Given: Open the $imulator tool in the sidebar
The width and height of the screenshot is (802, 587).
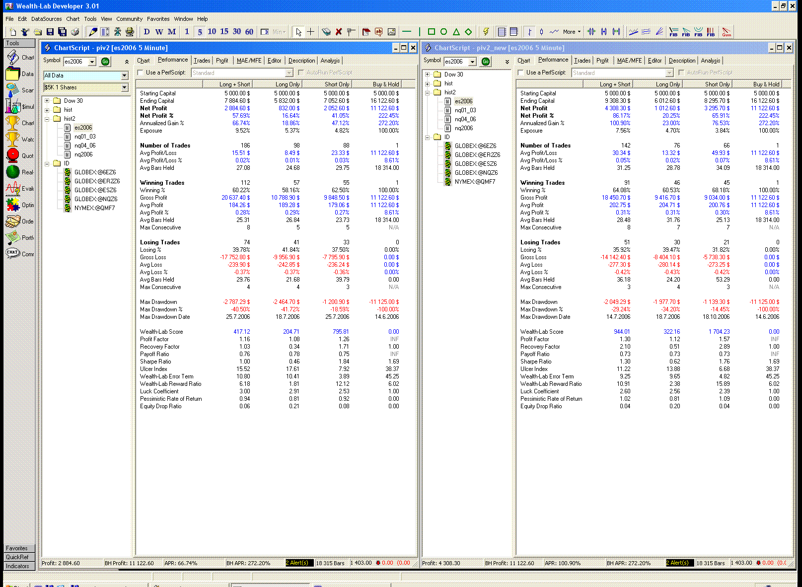Looking at the screenshot, I should 20,107.
